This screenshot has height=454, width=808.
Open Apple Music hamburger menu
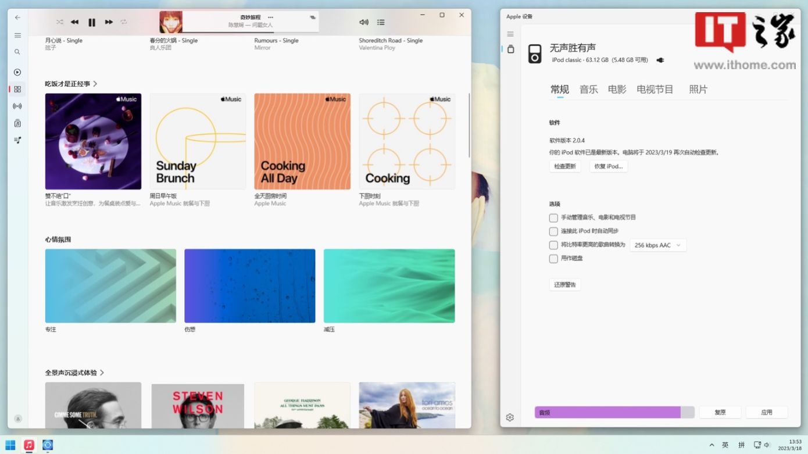click(x=17, y=35)
